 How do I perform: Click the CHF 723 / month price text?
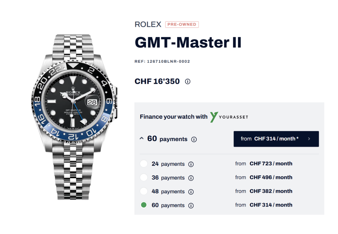(x=271, y=163)
